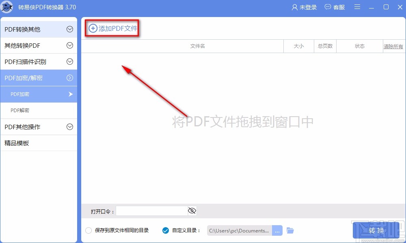Image resolution: width=406 pixels, height=243 pixels.
Task: Toggle the 自定义目录 checkbox
Action: point(165,230)
